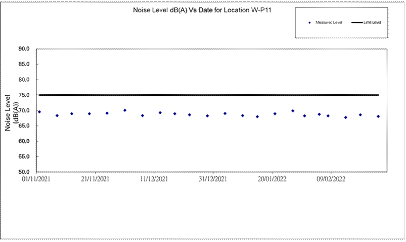The image size is (406, 242).
Task: Click the black Limit Level line at 75
Action: (x=202, y=95)
